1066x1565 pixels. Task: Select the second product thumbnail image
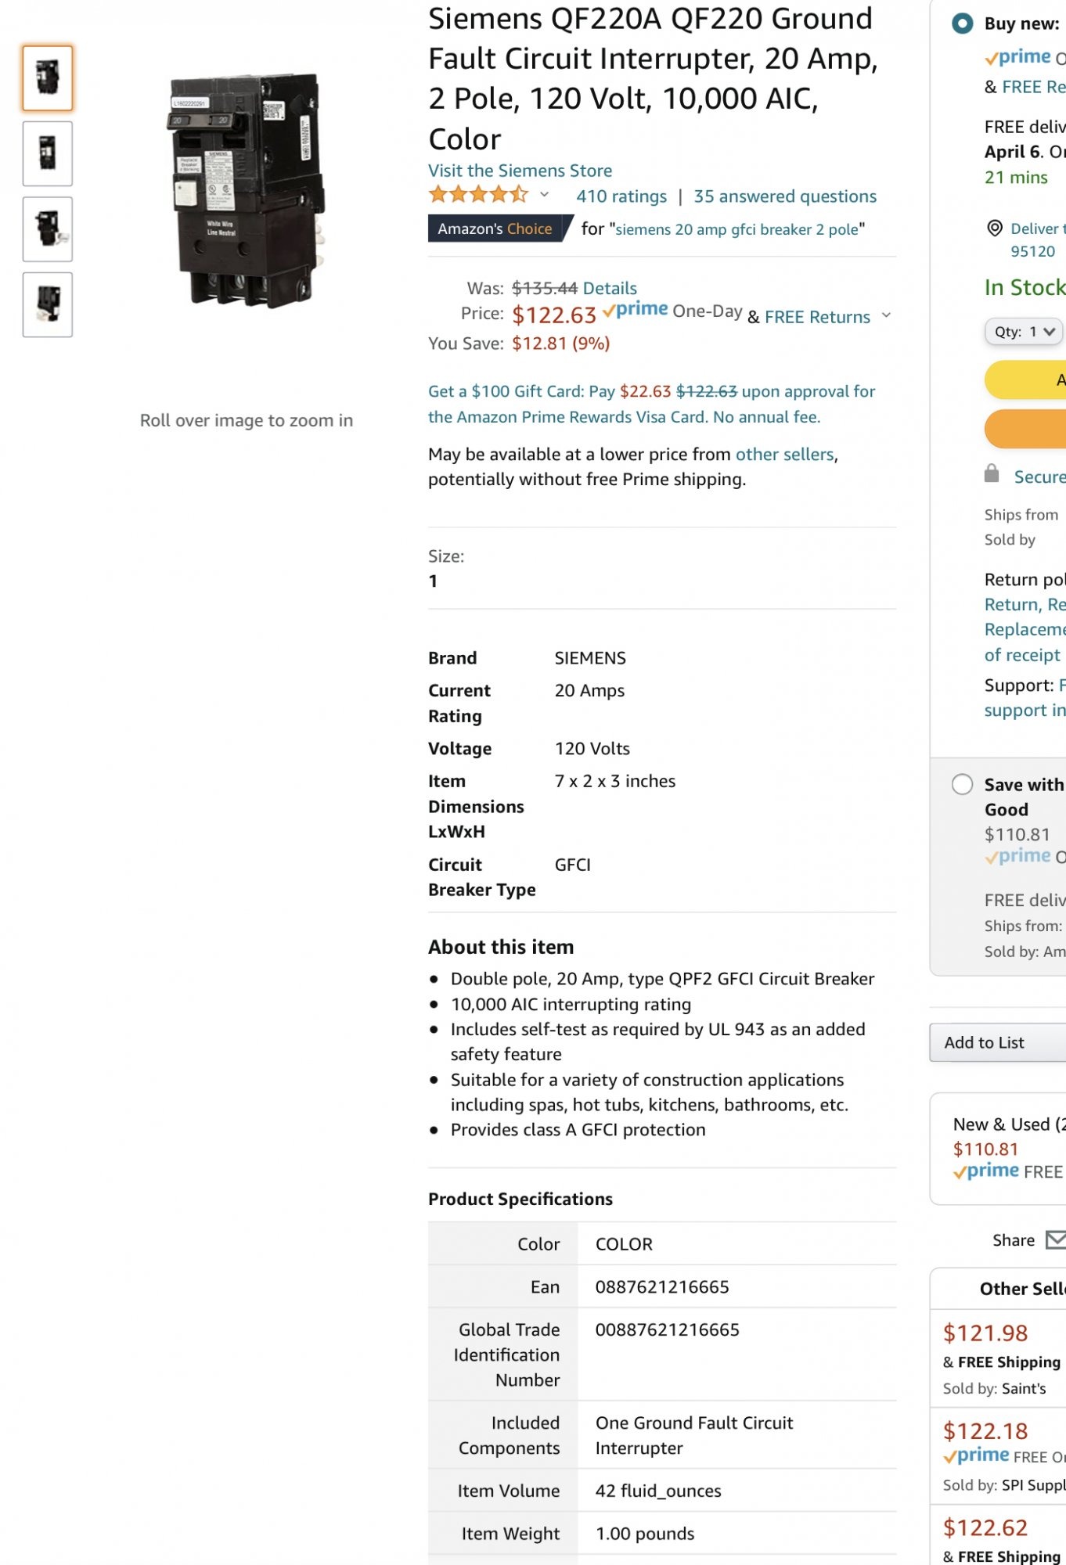pos(48,153)
